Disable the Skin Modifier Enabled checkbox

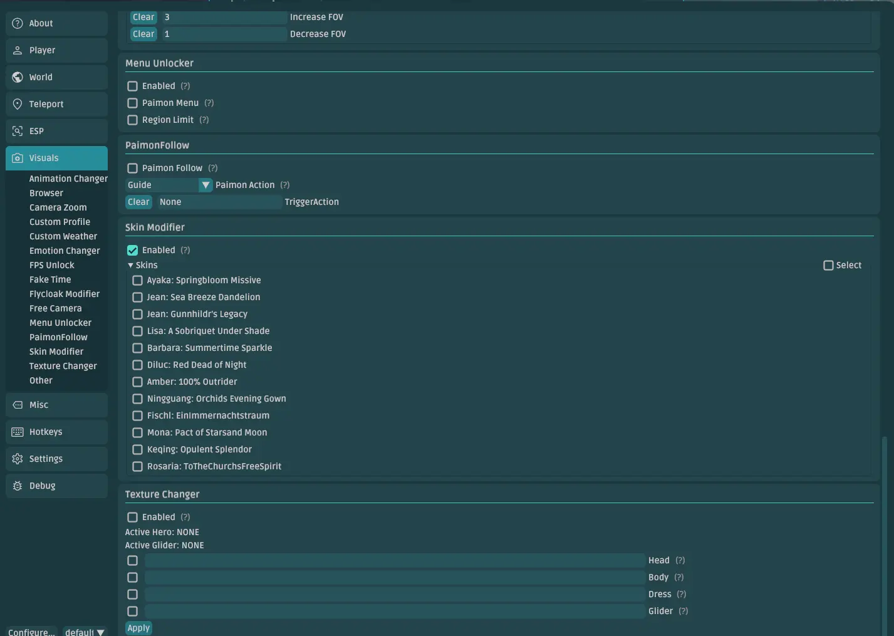tap(132, 250)
